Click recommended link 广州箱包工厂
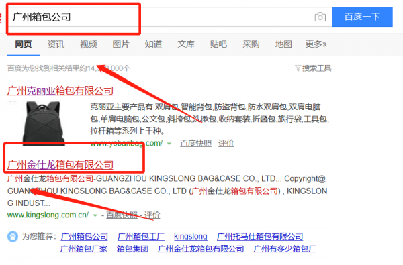 [x=141, y=237]
